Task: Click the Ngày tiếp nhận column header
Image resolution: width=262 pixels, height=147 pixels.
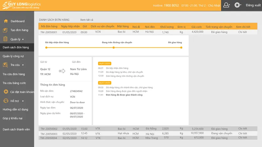Action: (70, 26)
